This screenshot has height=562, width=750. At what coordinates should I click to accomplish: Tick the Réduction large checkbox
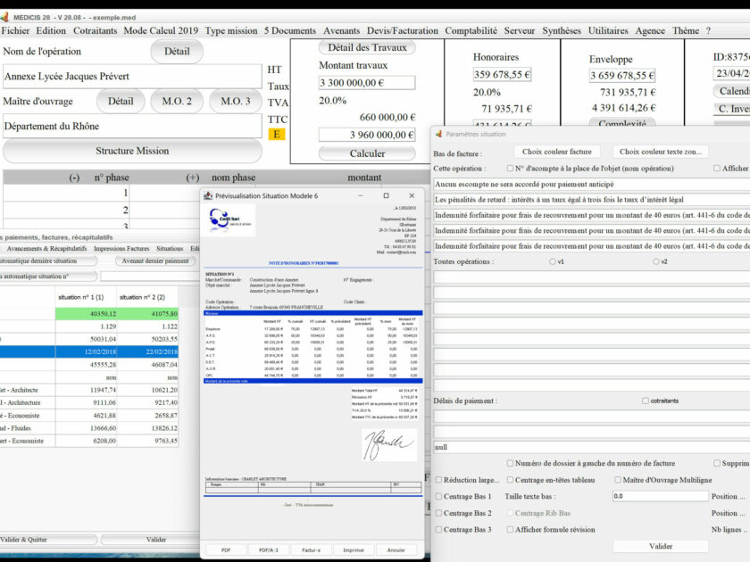coord(438,480)
